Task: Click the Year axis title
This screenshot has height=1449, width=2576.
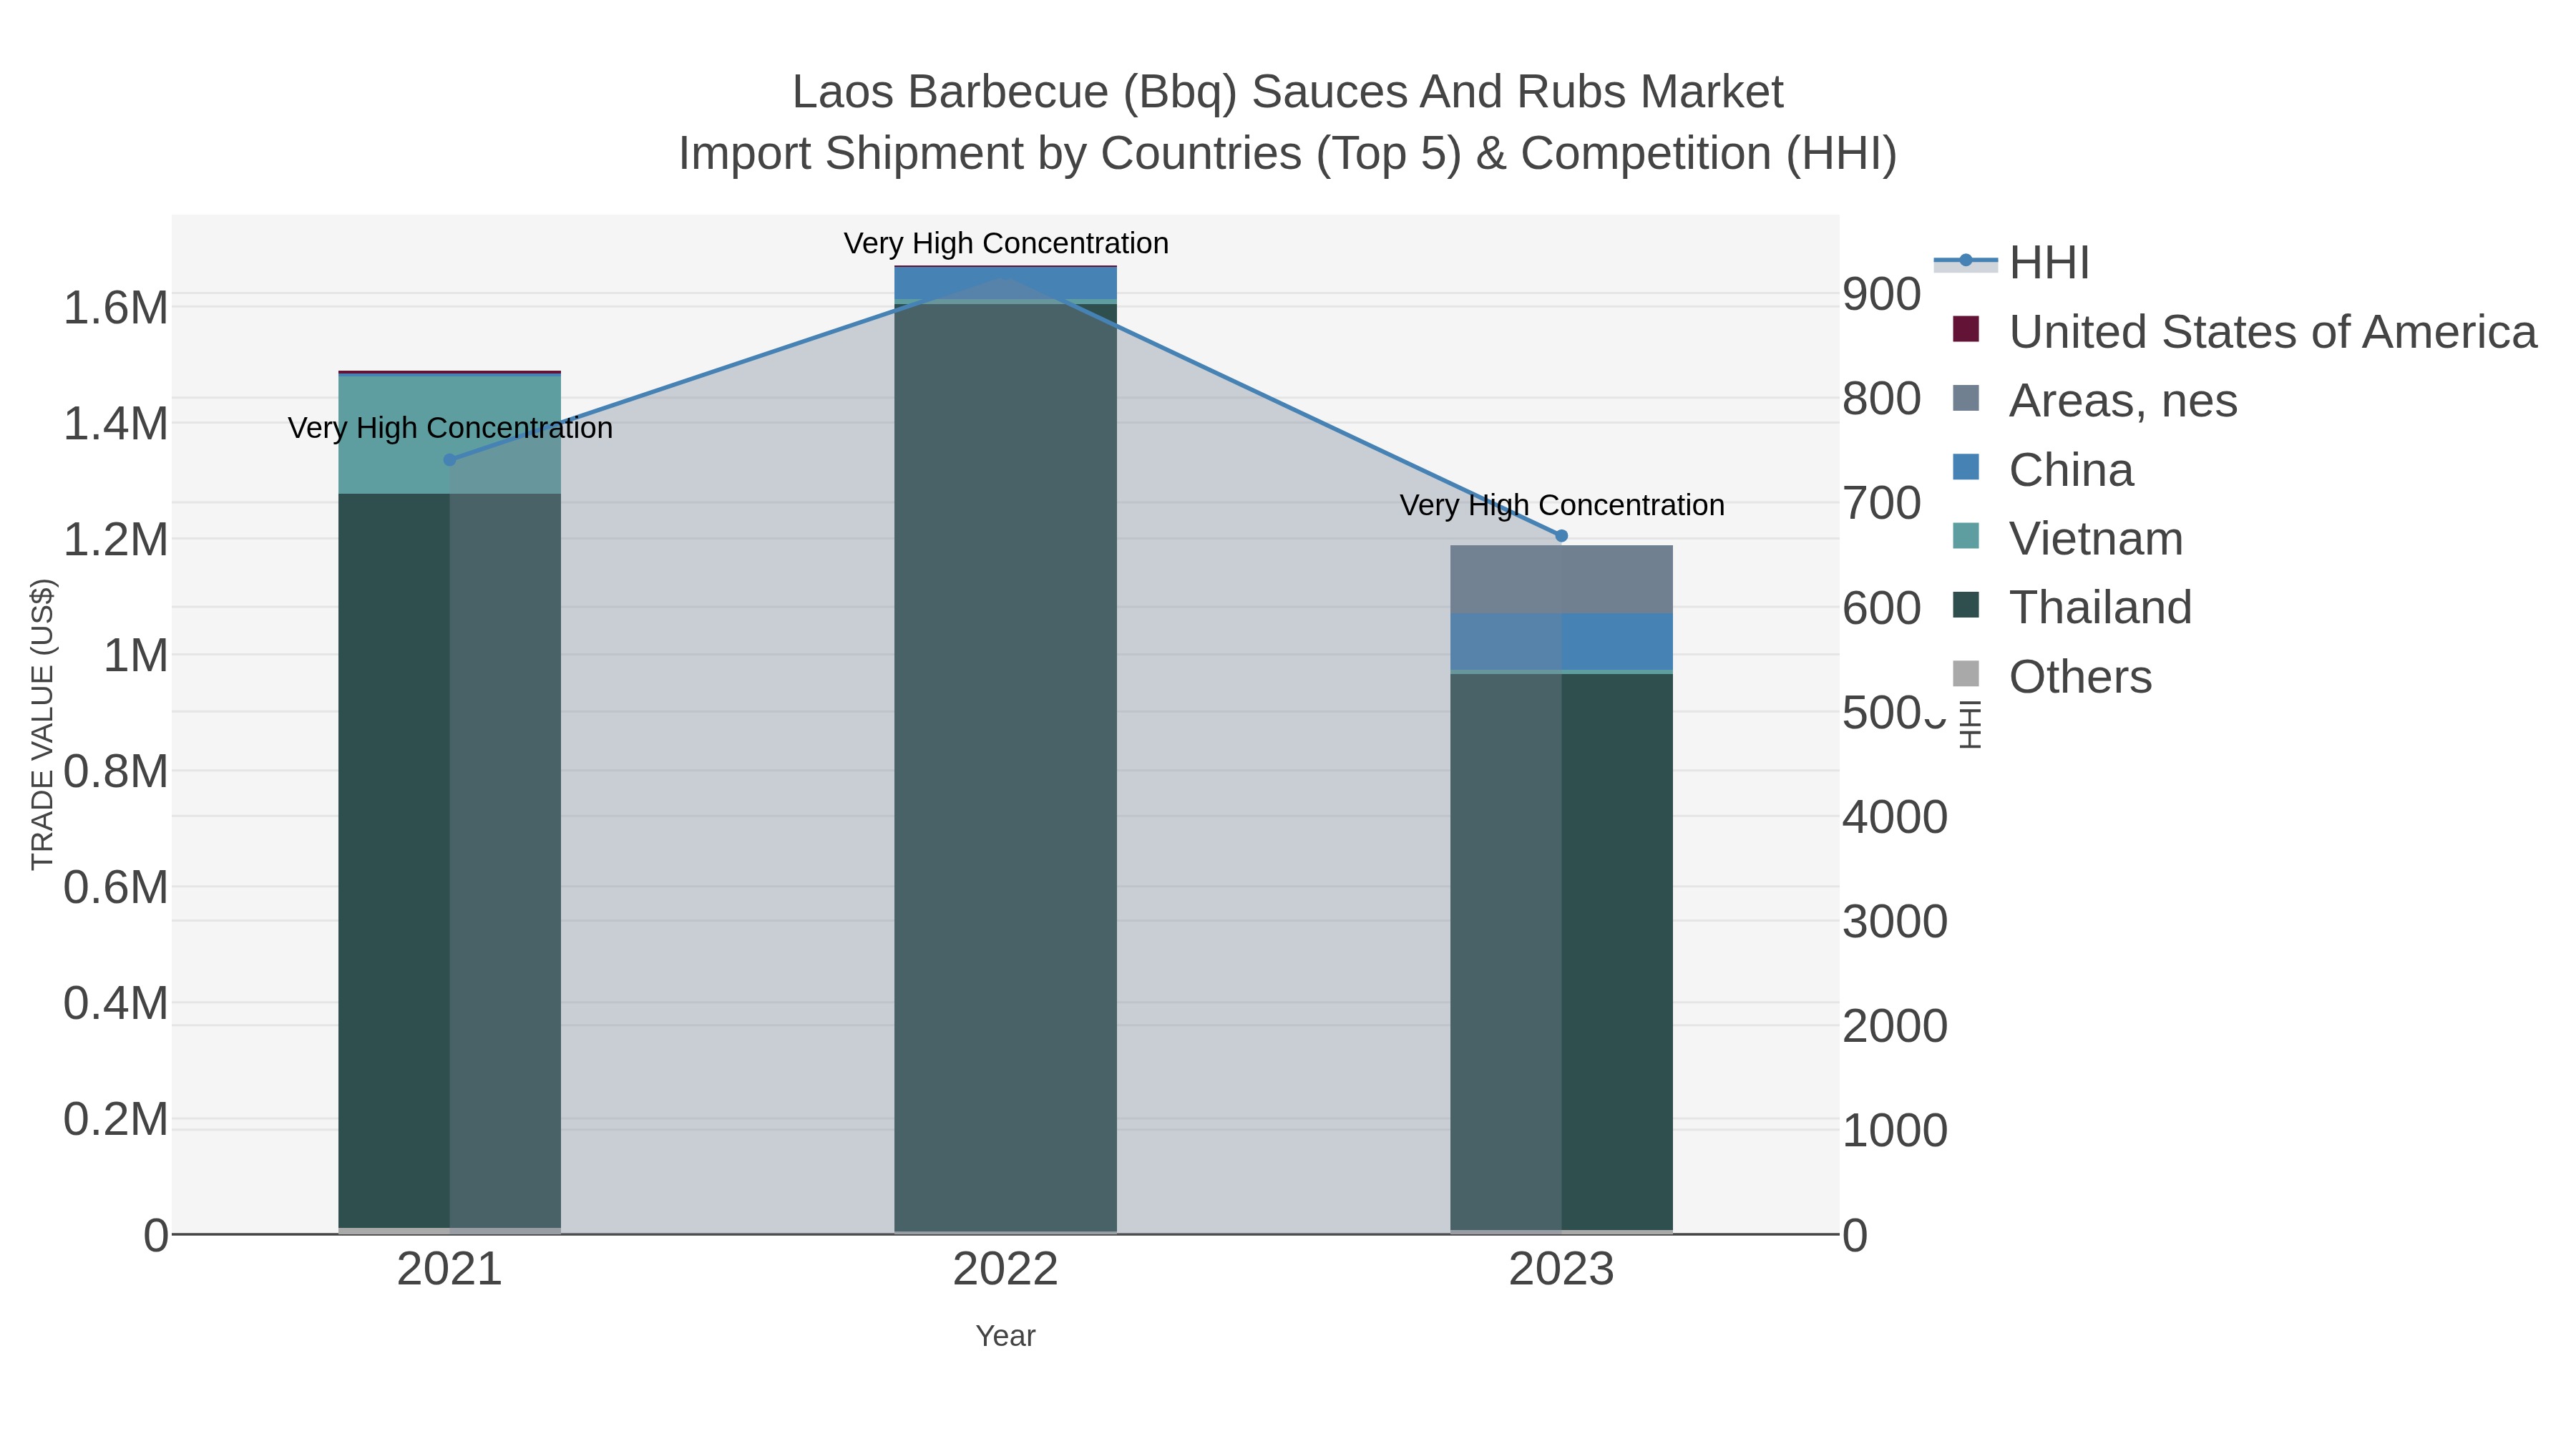Action: pos(1006,1335)
